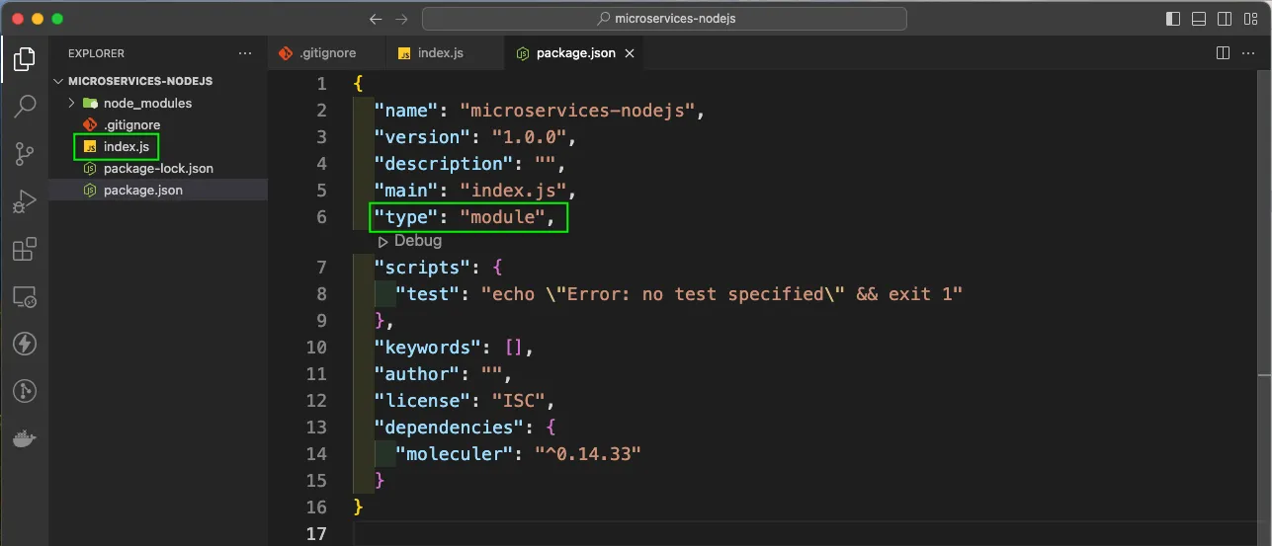Select index.js in the file tree
The image size is (1272, 546).
pyautogui.click(x=158, y=146)
